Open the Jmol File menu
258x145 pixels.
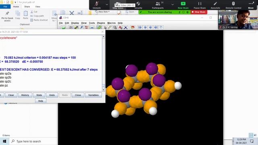point(61,23)
